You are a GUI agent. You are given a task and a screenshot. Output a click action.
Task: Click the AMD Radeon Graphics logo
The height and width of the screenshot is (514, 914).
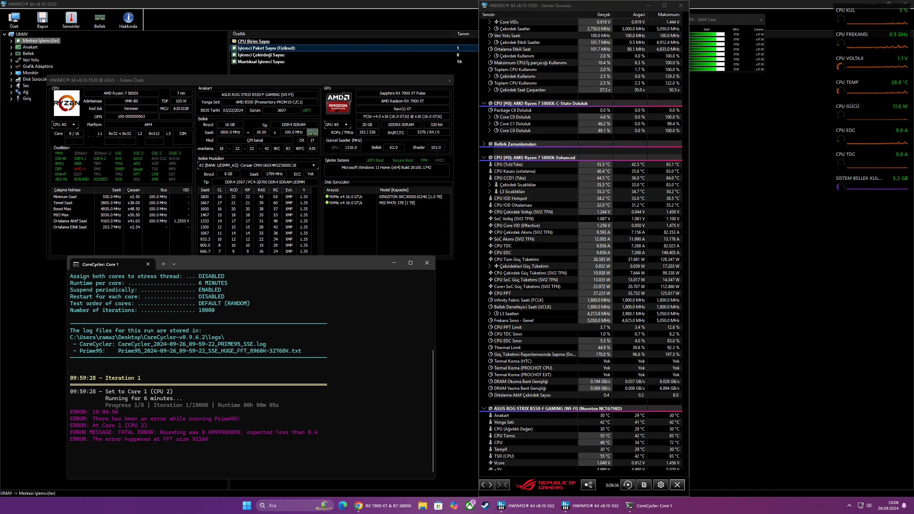[338, 103]
